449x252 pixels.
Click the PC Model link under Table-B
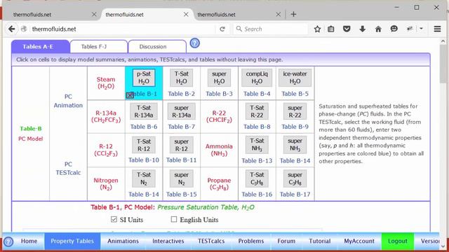31,139
